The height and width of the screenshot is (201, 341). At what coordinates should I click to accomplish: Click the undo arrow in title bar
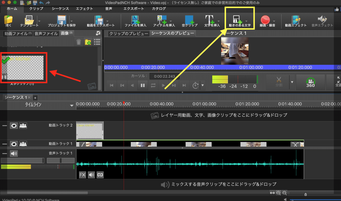click(41, 3)
